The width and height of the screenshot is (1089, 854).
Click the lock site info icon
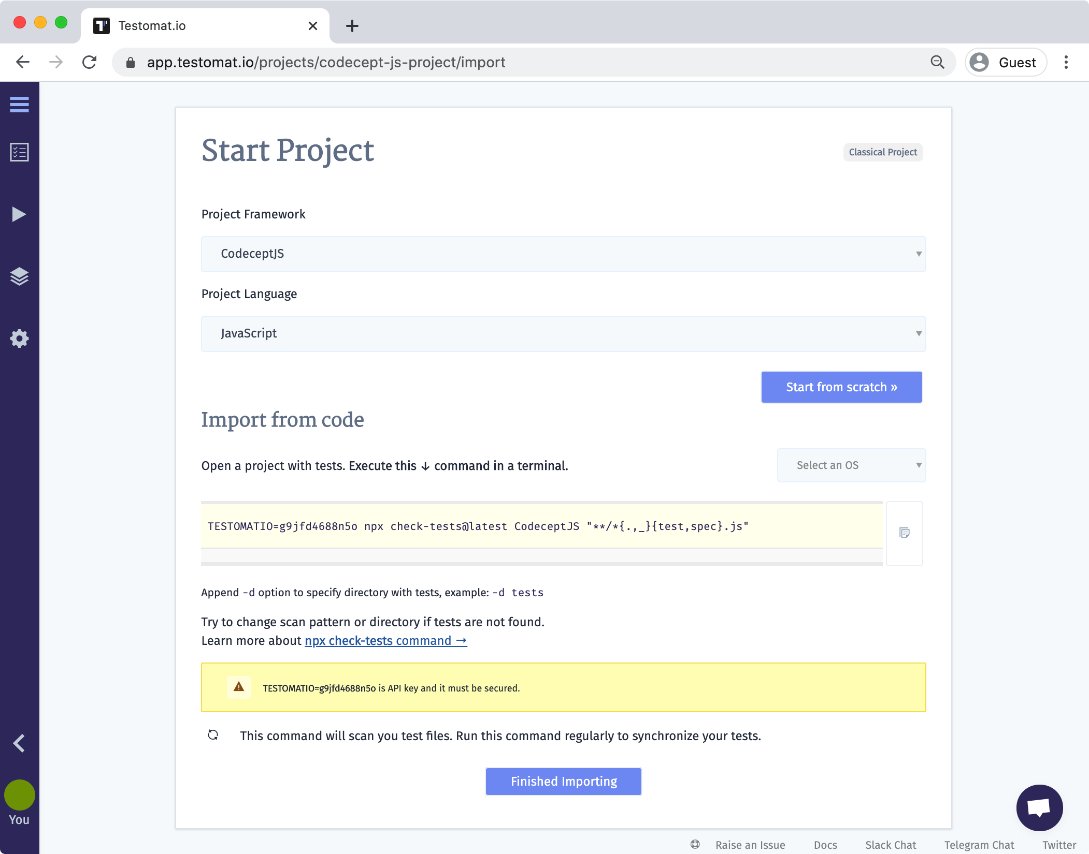click(x=131, y=62)
